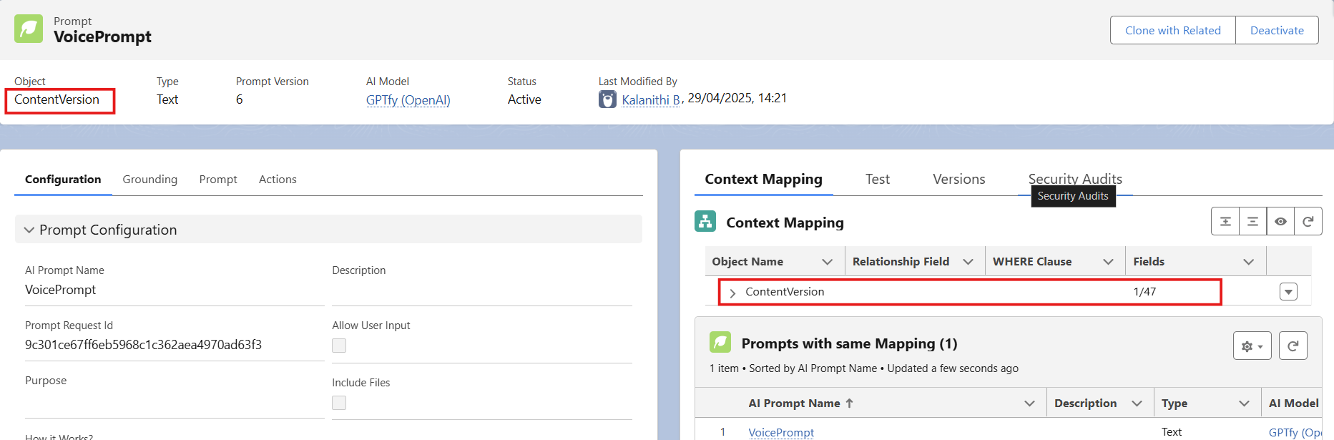Viewport: 1334px width, 440px height.
Task: Open the Object Name column menu
Action: click(x=828, y=262)
